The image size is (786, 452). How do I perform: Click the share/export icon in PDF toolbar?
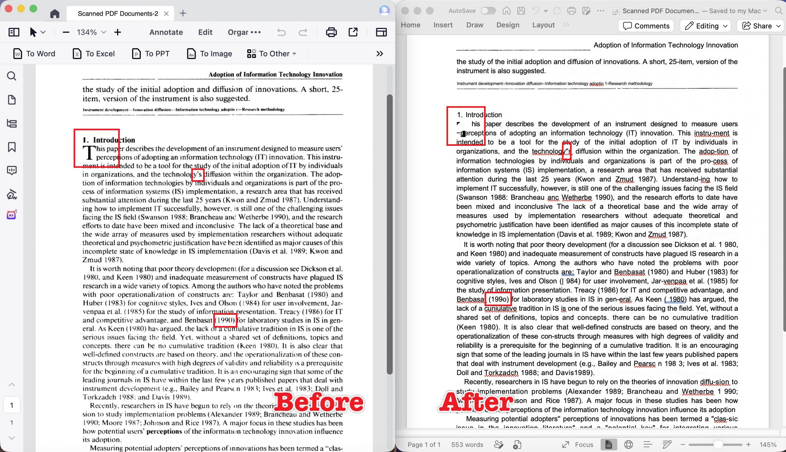point(353,32)
